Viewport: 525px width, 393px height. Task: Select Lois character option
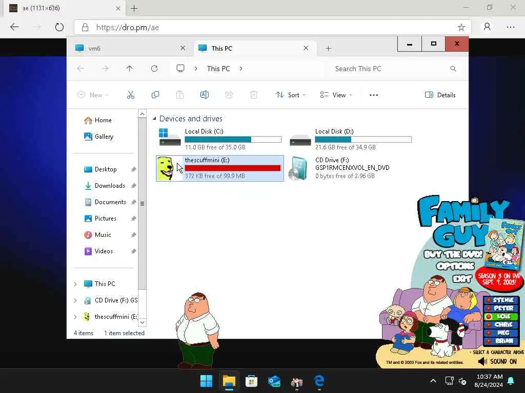point(501,316)
